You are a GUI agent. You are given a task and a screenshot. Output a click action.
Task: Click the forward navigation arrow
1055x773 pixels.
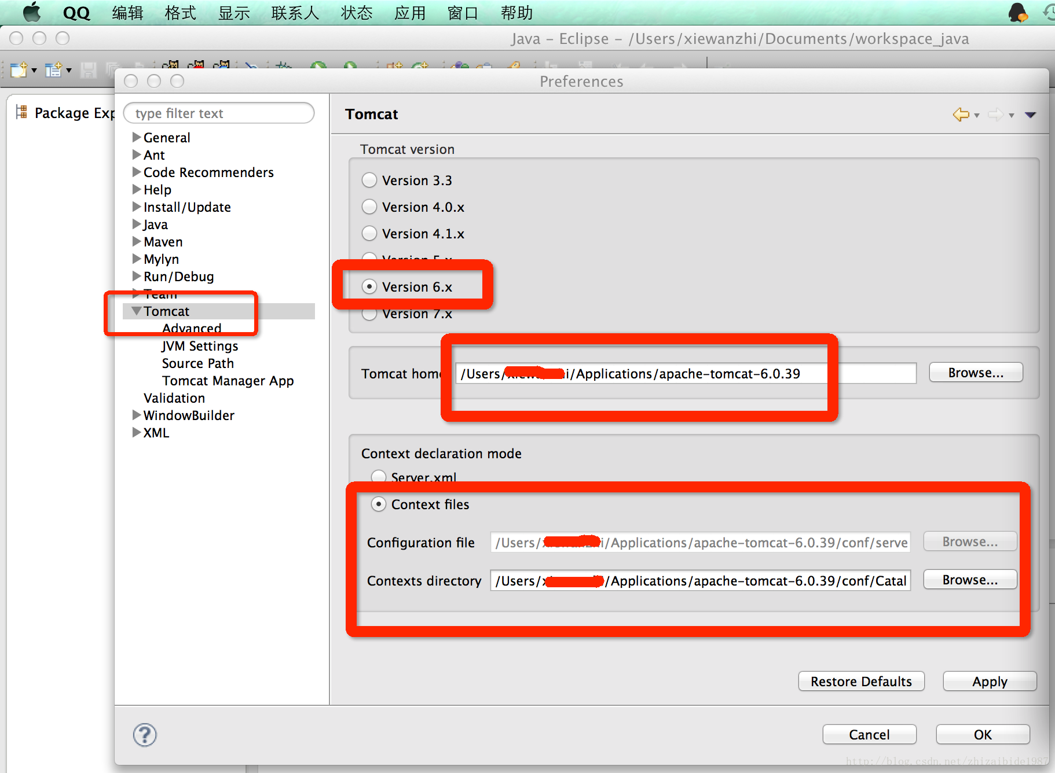pyautogui.click(x=996, y=115)
